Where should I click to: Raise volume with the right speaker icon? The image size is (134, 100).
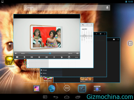pyautogui.click(x=77, y=53)
